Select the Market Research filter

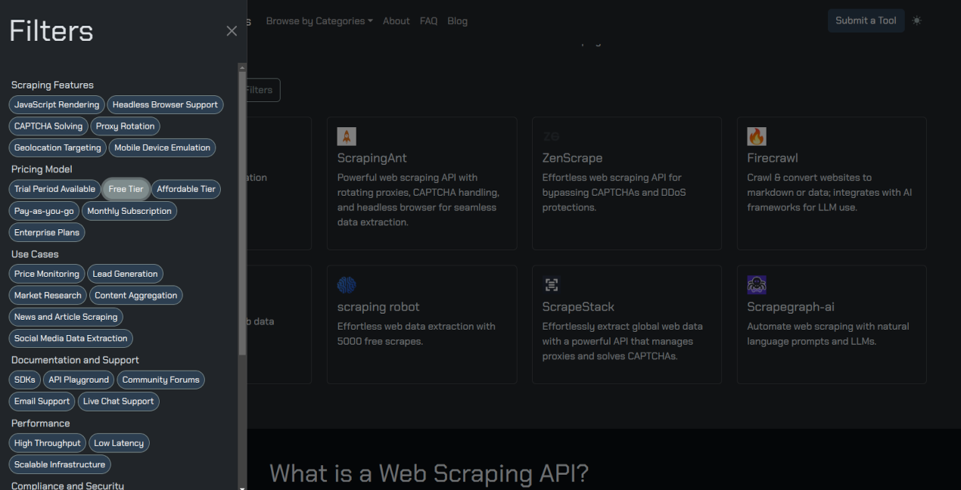(x=48, y=296)
